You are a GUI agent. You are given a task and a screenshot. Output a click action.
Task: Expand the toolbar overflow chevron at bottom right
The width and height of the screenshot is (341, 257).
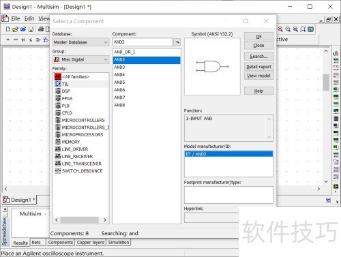click(x=337, y=202)
